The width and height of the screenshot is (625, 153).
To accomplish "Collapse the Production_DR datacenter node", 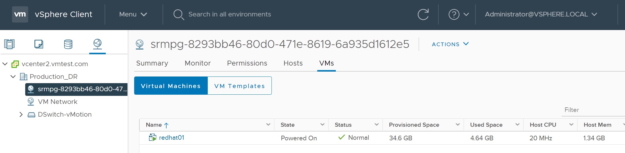I will pos(13,76).
